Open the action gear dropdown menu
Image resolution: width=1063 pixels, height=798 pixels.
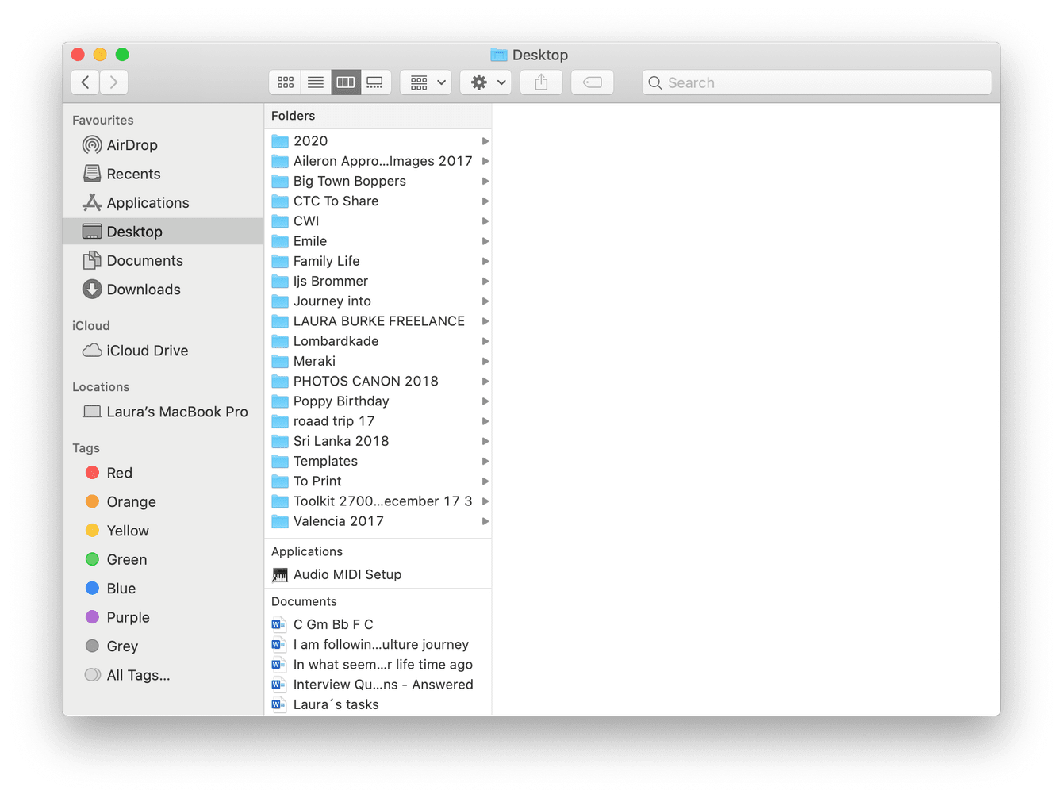485,82
